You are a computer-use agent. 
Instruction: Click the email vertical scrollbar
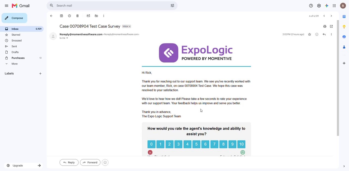click(x=338, y=78)
